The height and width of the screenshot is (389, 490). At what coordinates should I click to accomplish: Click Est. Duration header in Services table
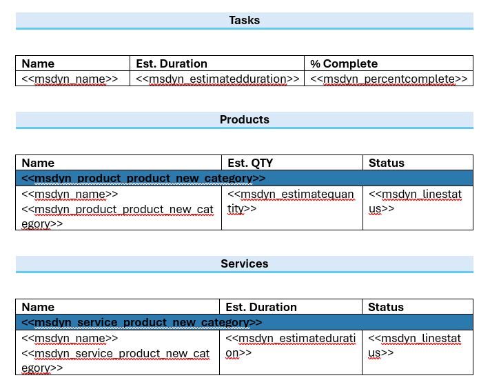click(x=261, y=307)
